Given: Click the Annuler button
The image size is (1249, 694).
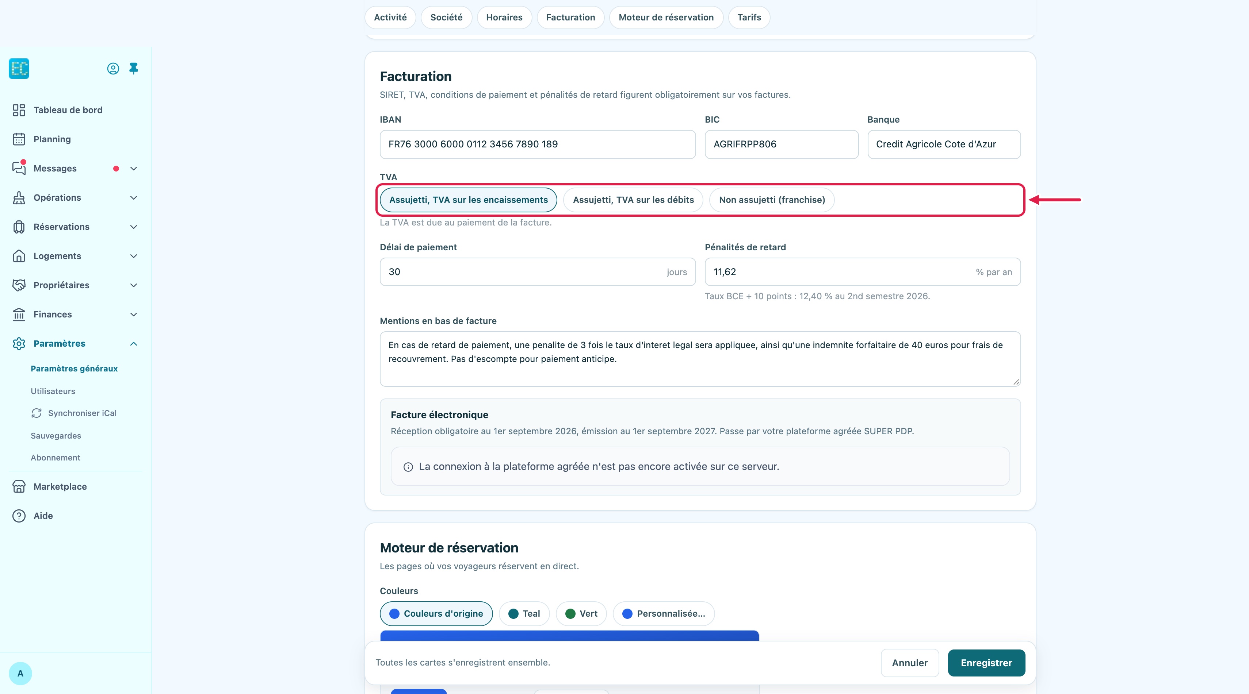Looking at the screenshot, I should (x=910, y=663).
